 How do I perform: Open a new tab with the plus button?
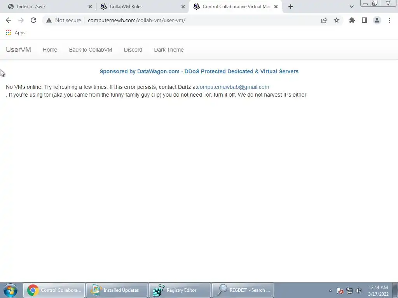[x=291, y=7]
